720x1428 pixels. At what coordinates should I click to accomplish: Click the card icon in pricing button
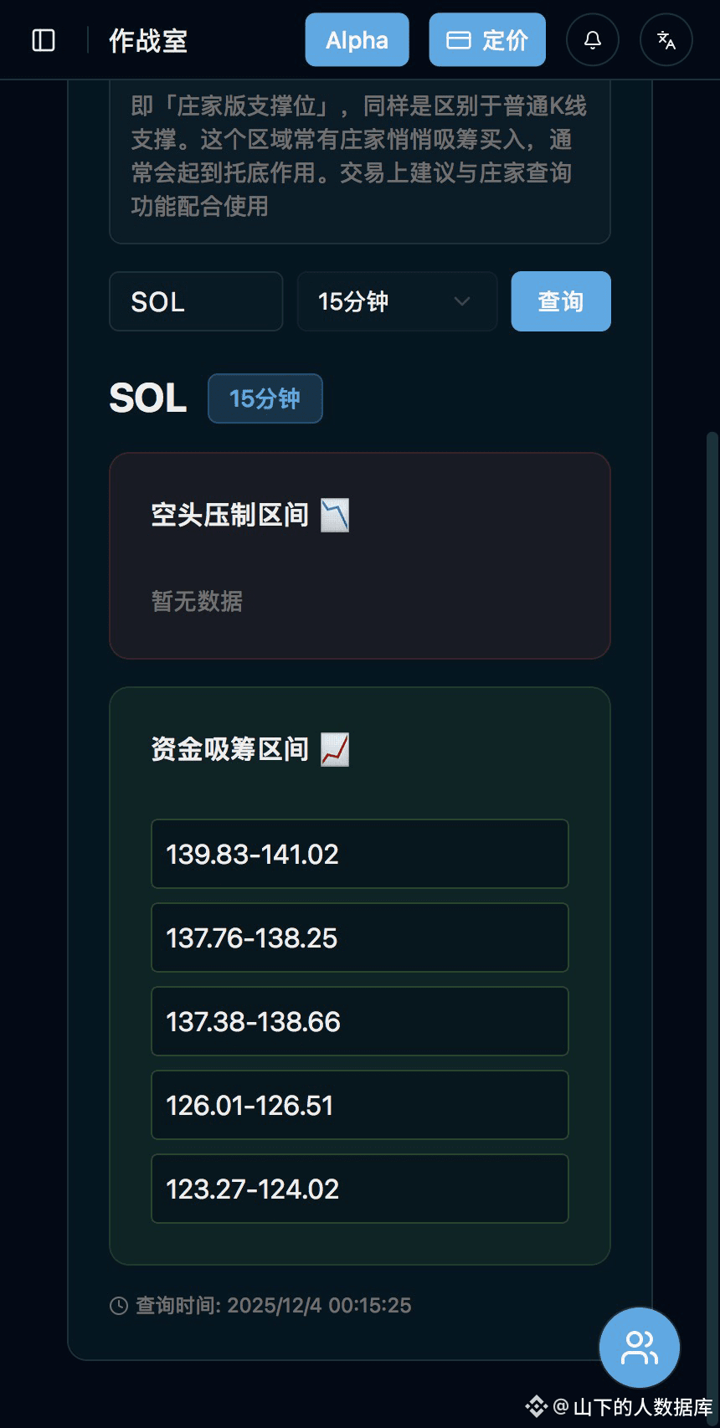pos(458,40)
